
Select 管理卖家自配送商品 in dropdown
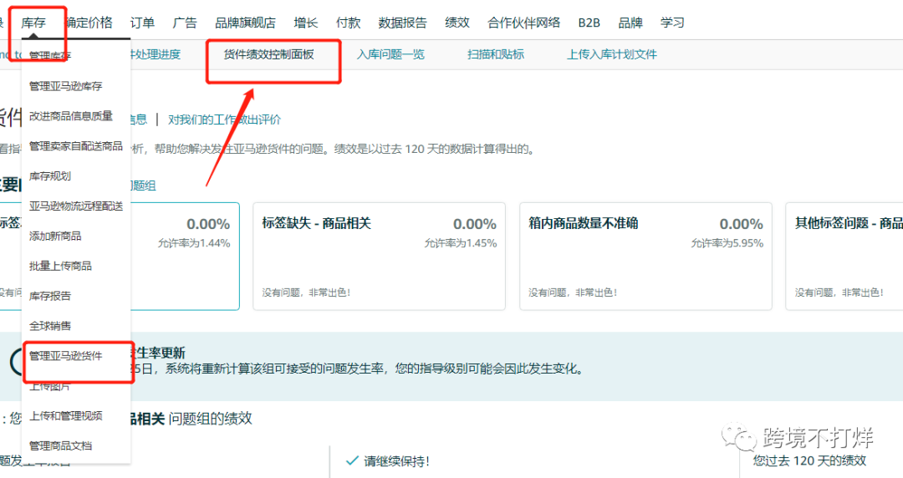pos(76,145)
